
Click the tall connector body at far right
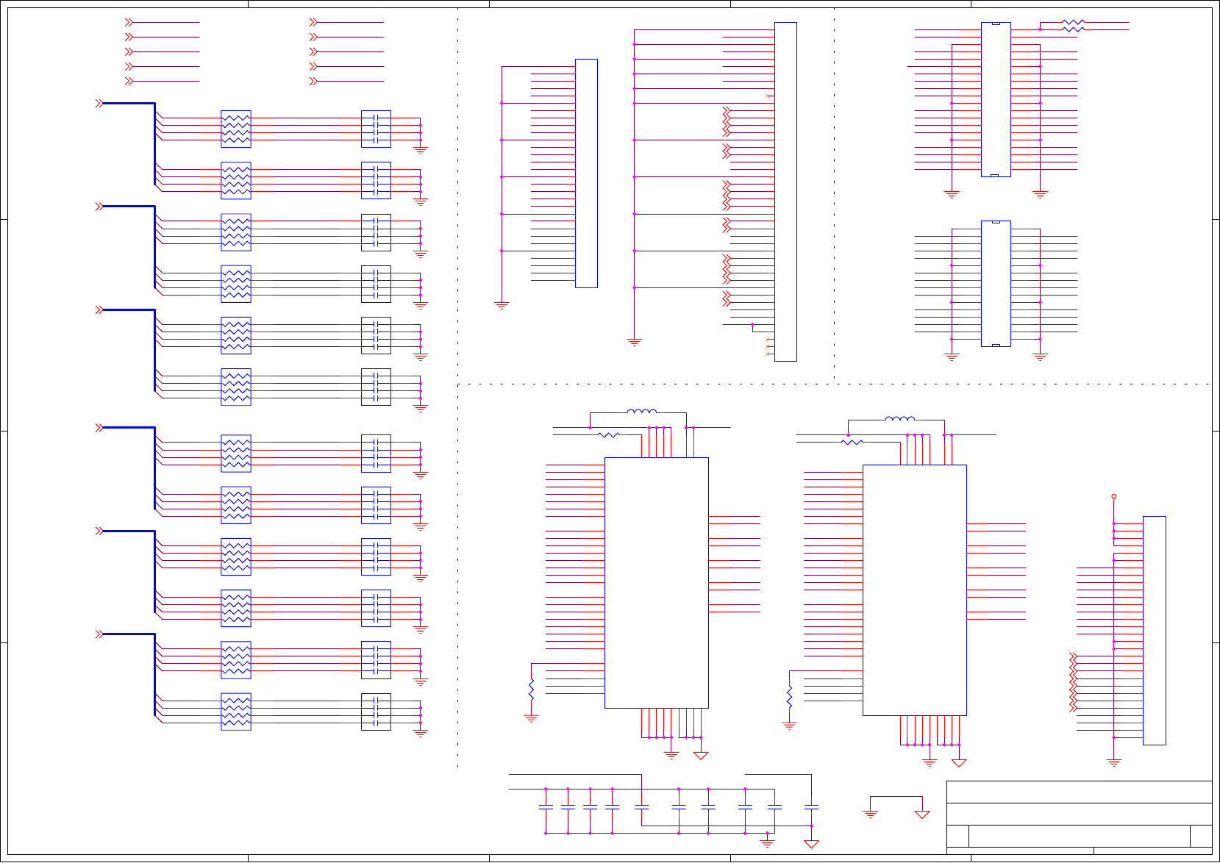tap(1154, 630)
